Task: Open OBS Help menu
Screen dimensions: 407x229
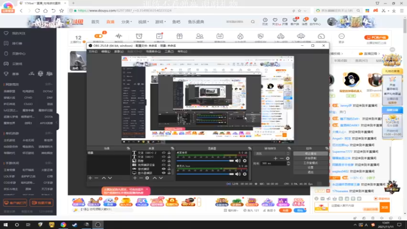Action: click(182, 51)
